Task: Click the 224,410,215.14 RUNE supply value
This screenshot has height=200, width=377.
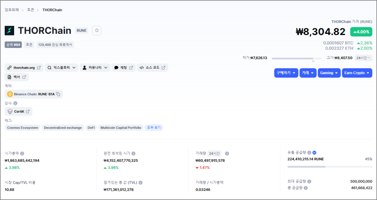Action: pyautogui.click(x=306, y=159)
